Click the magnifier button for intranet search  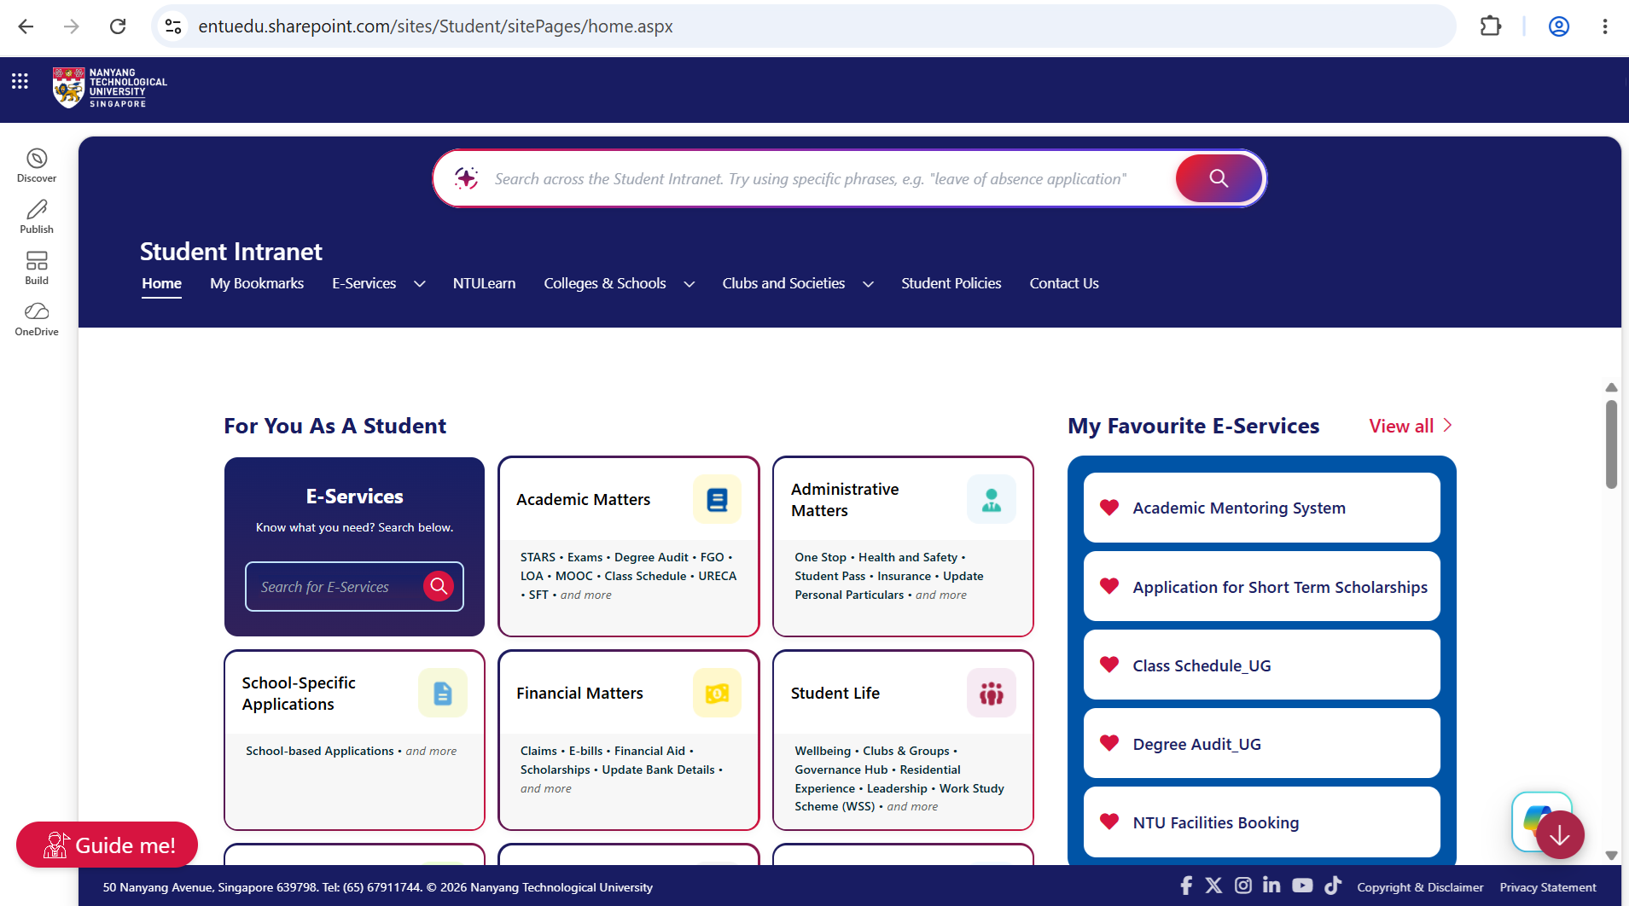[x=1219, y=178]
